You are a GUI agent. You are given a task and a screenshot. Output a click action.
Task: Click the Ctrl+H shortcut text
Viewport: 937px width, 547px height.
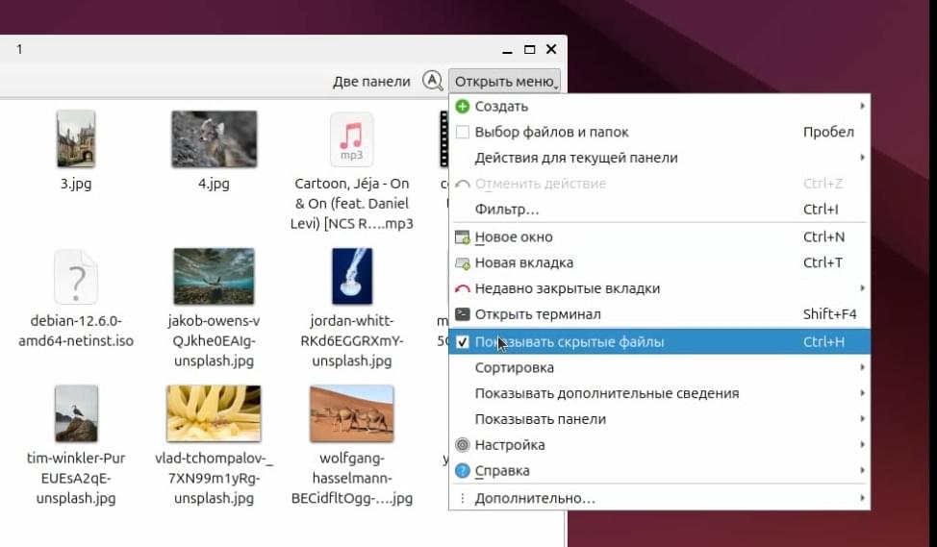coord(823,341)
